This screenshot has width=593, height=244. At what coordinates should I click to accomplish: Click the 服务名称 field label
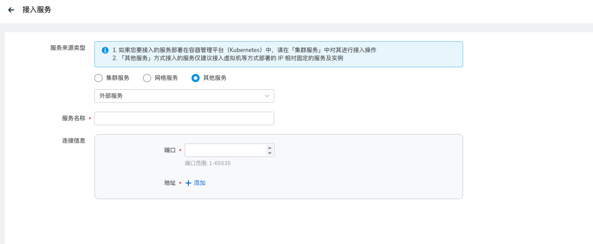(73, 118)
